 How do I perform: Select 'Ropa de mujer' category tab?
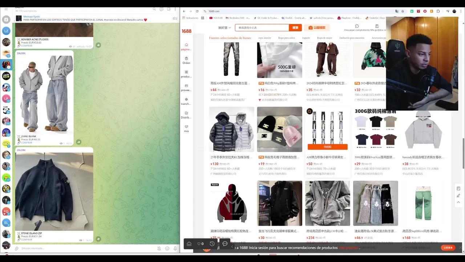pos(324,38)
